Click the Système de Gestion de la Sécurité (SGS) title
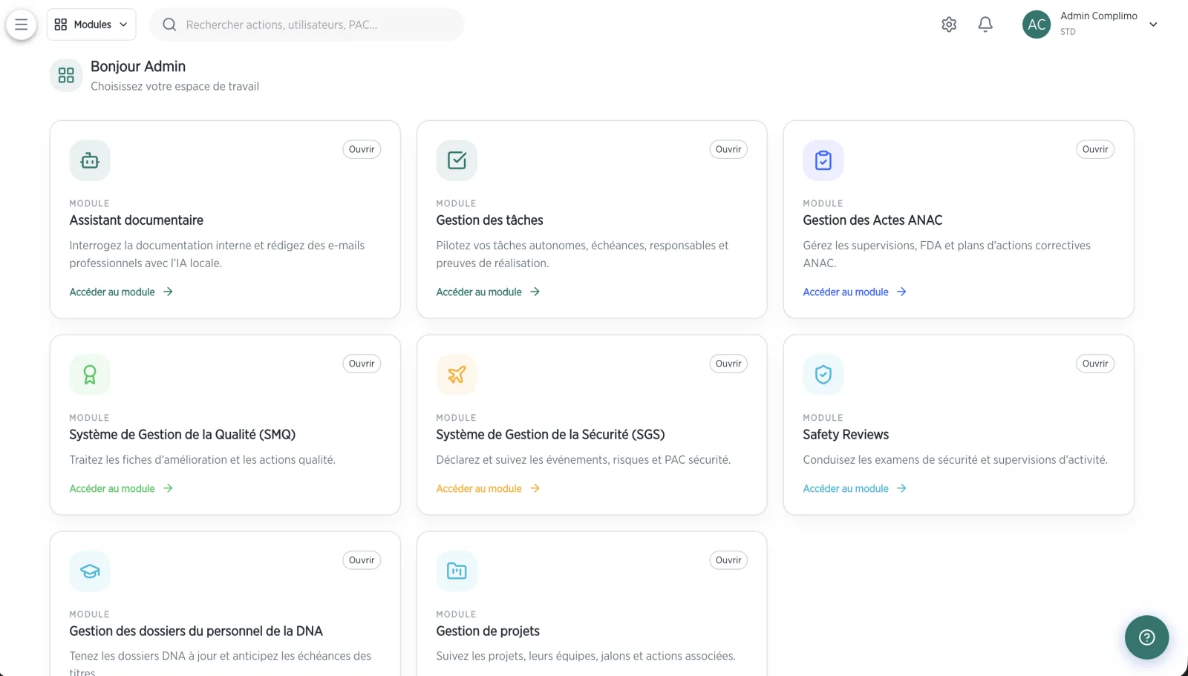Screen dimensions: 1188x676 (550, 435)
